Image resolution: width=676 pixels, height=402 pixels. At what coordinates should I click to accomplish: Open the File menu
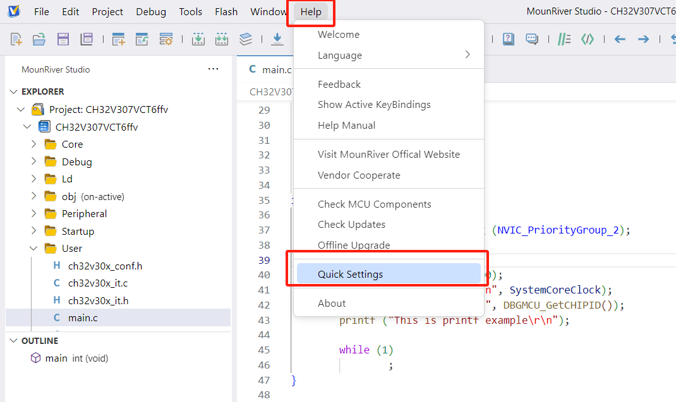[x=42, y=11]
